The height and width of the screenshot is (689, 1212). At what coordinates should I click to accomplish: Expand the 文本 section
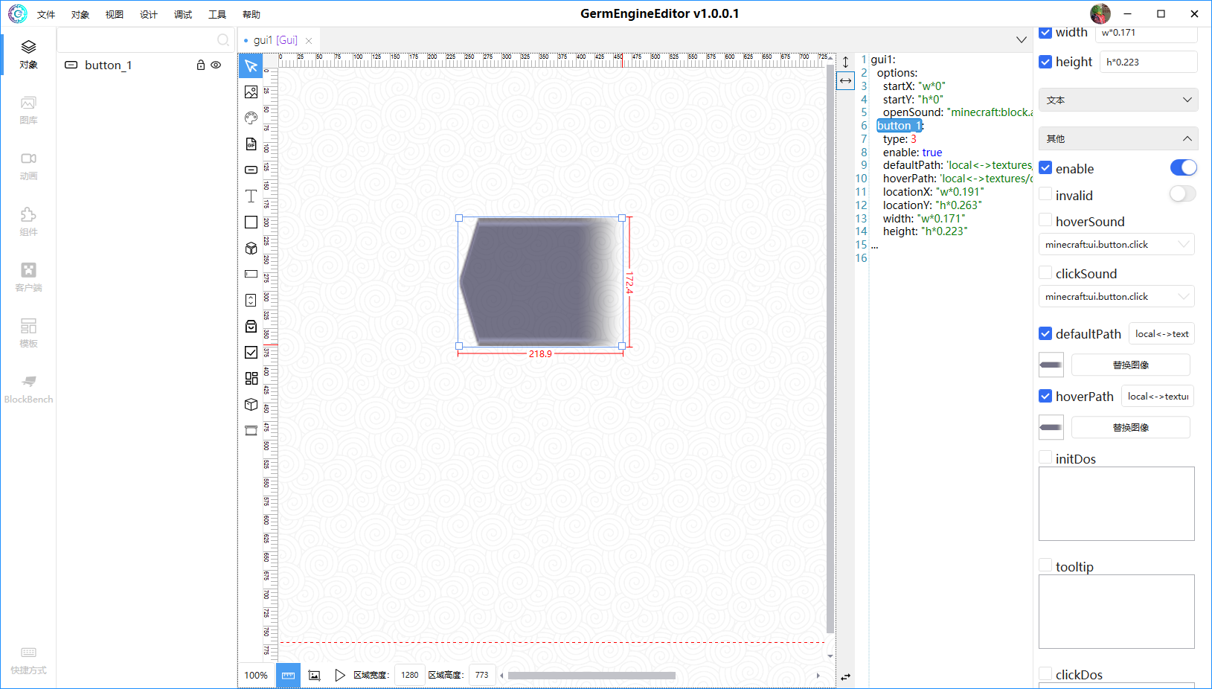point(1118,100)
